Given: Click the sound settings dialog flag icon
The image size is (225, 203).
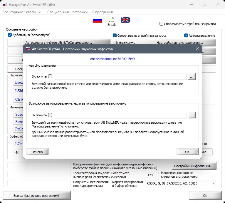Looking at the screenshot, I should (28, 49).
